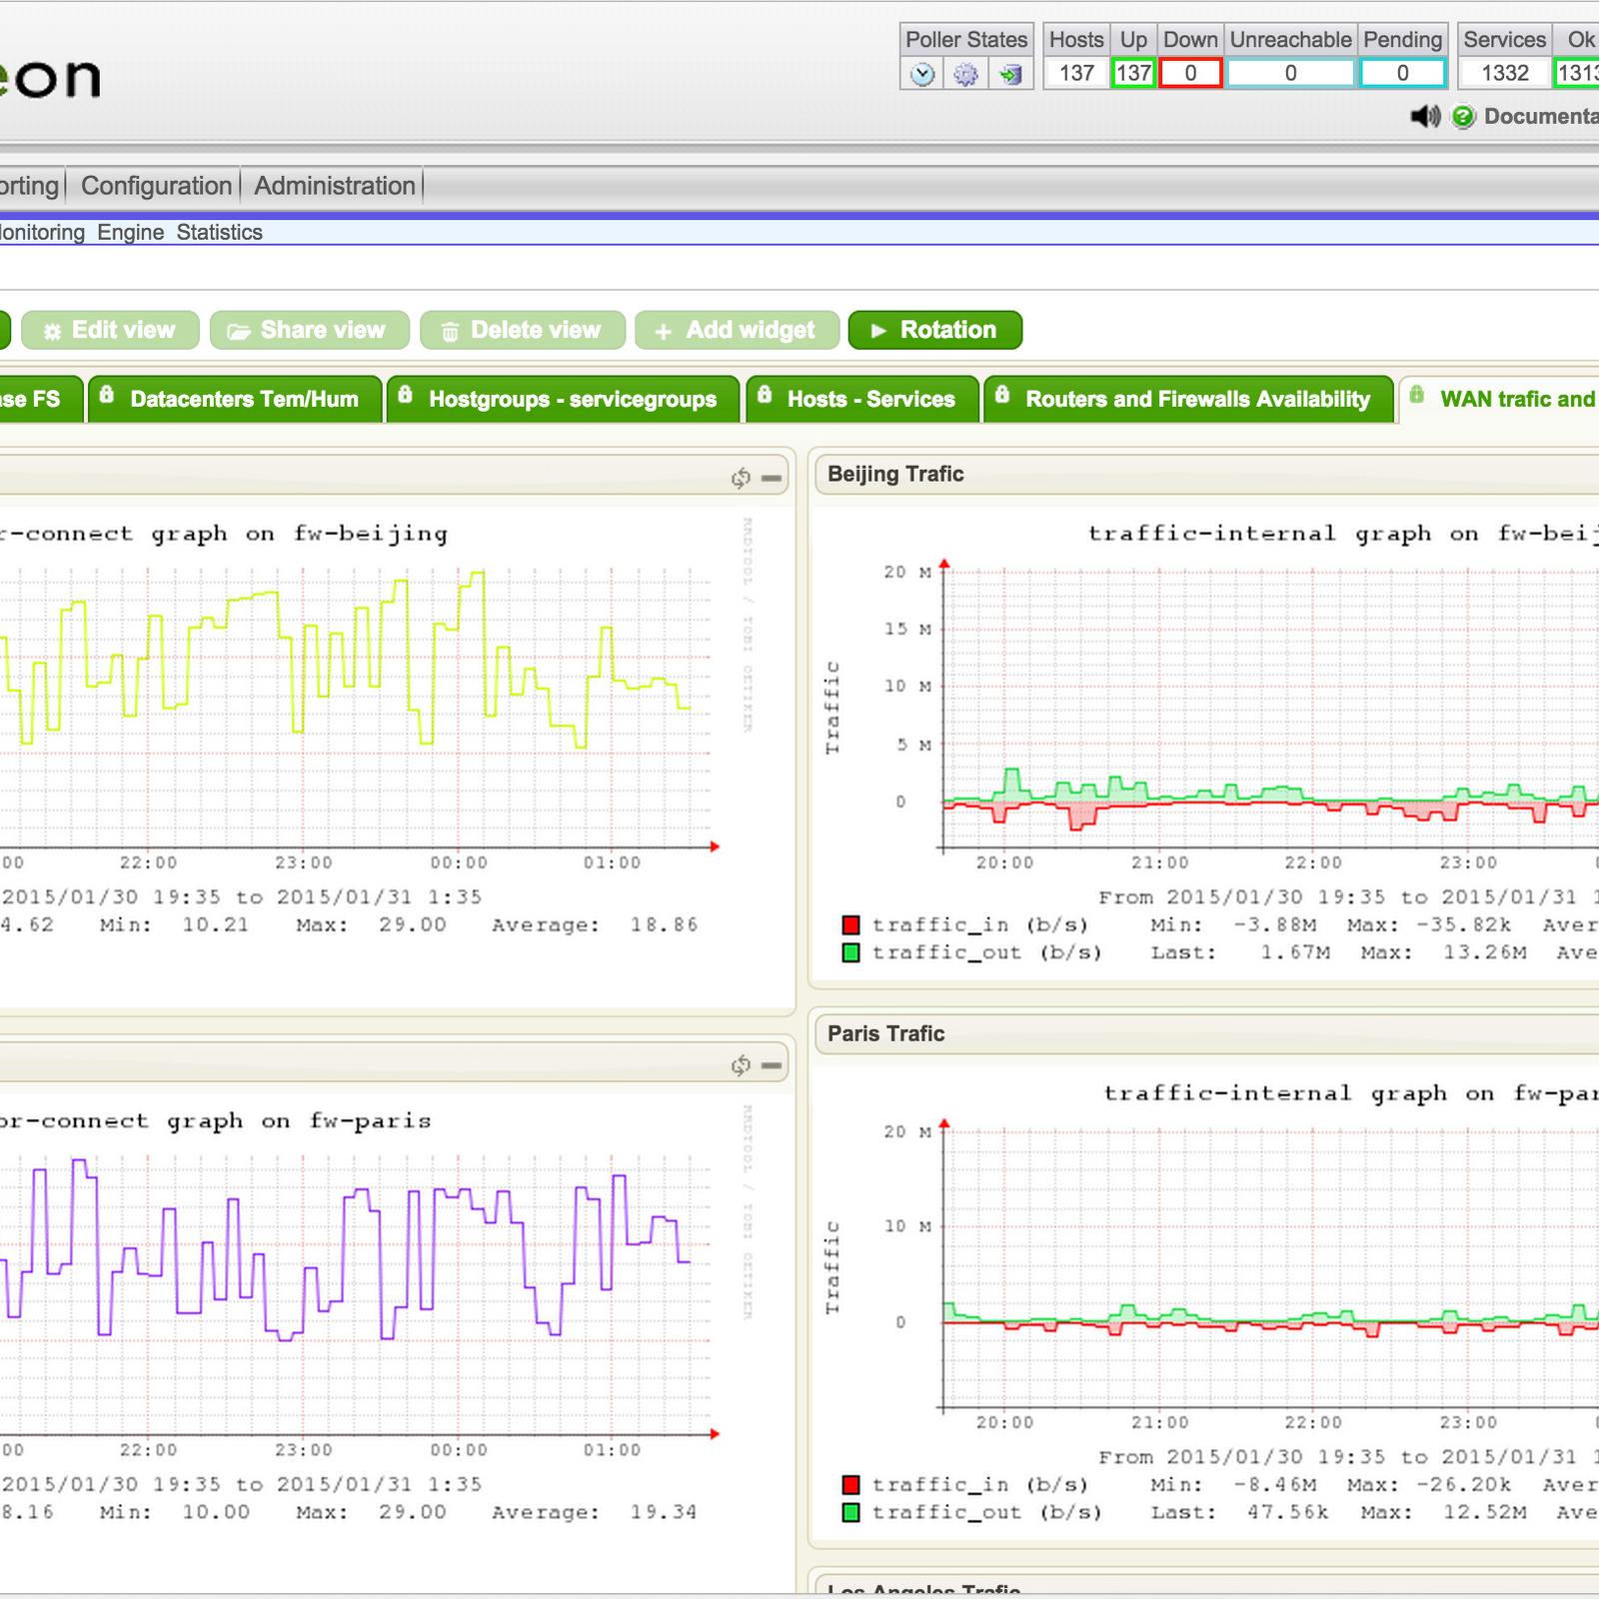1599x1599 pixels.
Task: Refresh the fw-beijing connect graph widget
Action: 741,478
